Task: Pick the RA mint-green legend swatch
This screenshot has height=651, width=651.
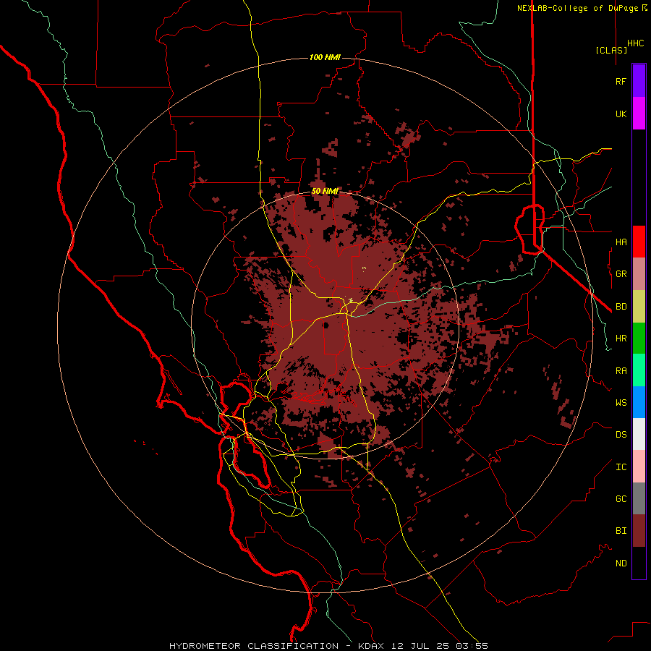Action: click(x=639, y=370)
